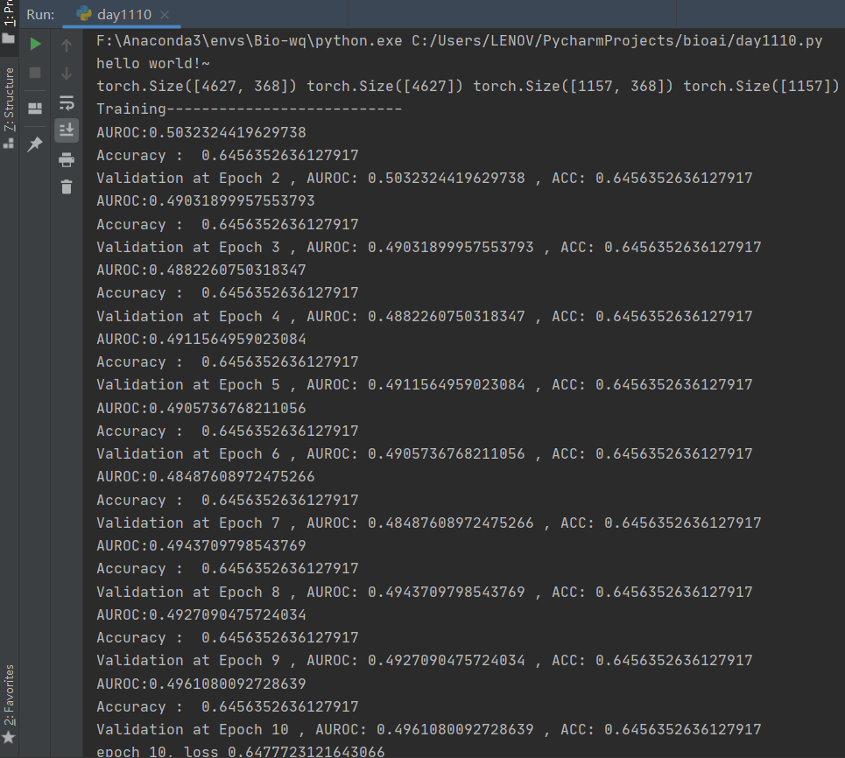Clear all console output with trash icon
The width and height of the screenshot is (845, 758).
pos(67,187)
